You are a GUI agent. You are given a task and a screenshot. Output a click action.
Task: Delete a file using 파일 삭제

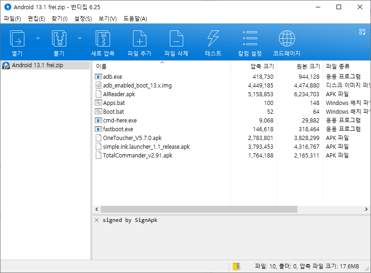tap(176, 43)
